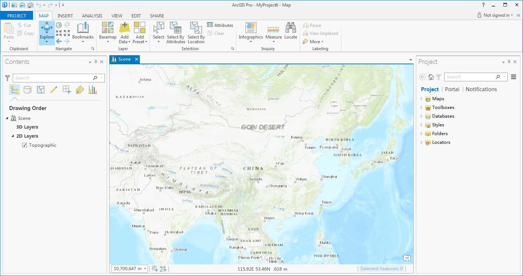Collapse the 2D Layers group
The image size is (523, 276).
tap(13, 136)
